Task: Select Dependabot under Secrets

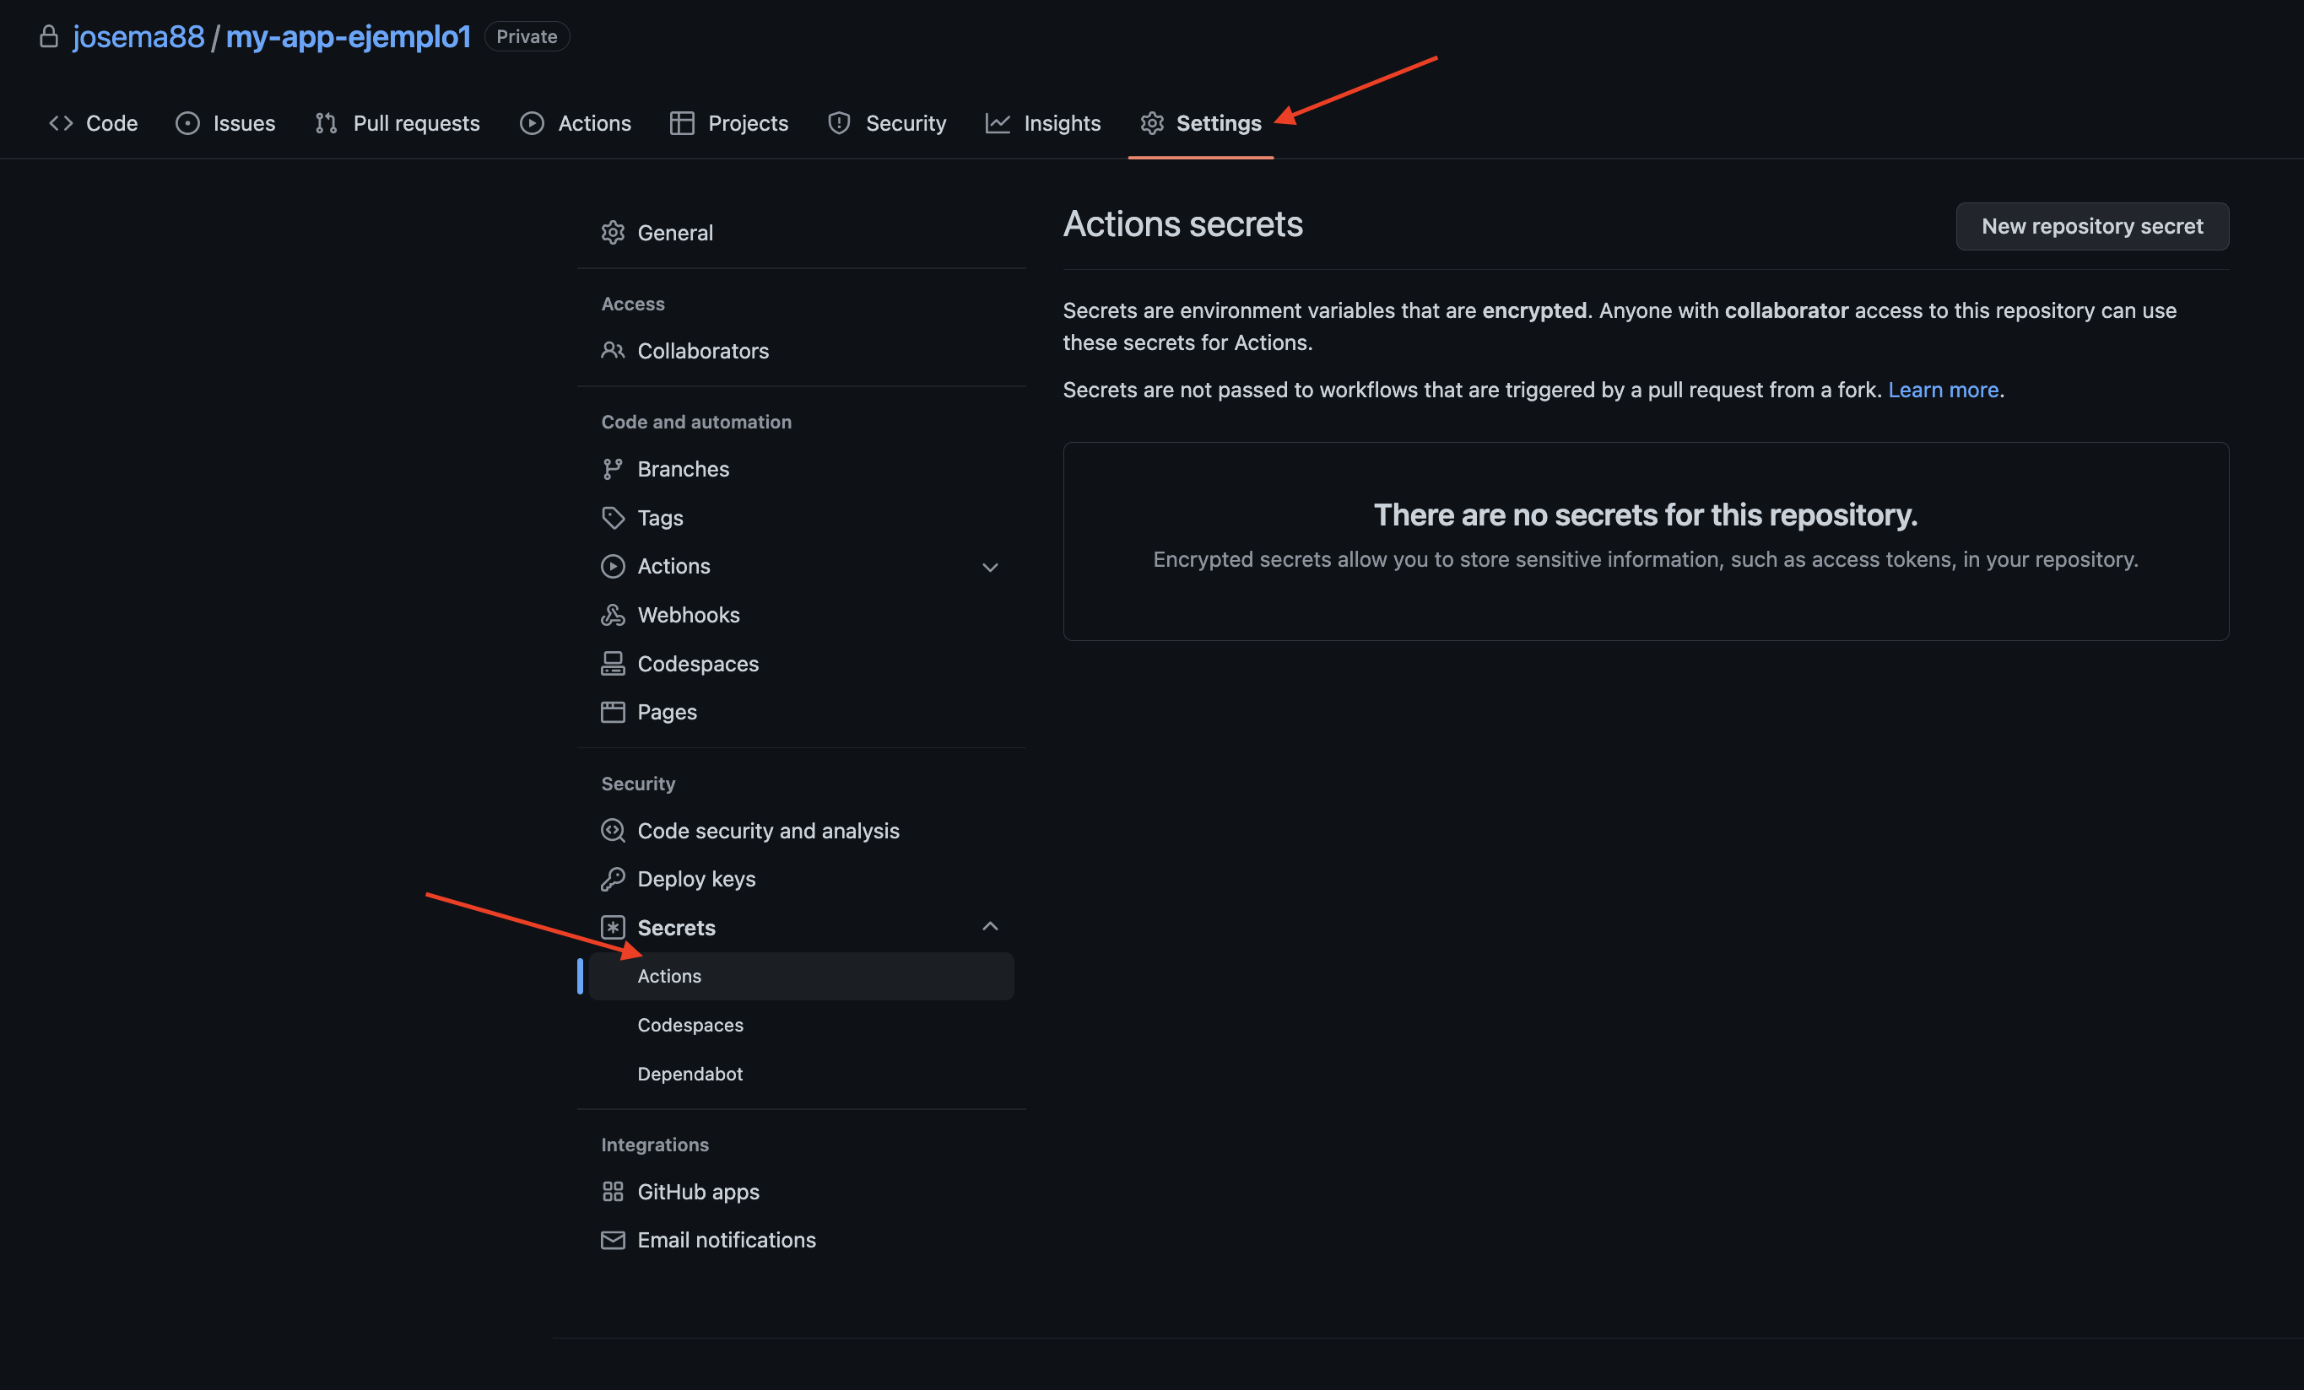Action: pos(690,1074)
